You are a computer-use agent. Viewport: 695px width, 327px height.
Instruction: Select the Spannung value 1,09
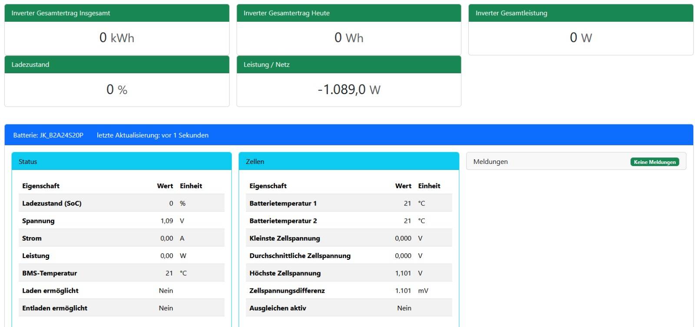click(x=167, y=221)
